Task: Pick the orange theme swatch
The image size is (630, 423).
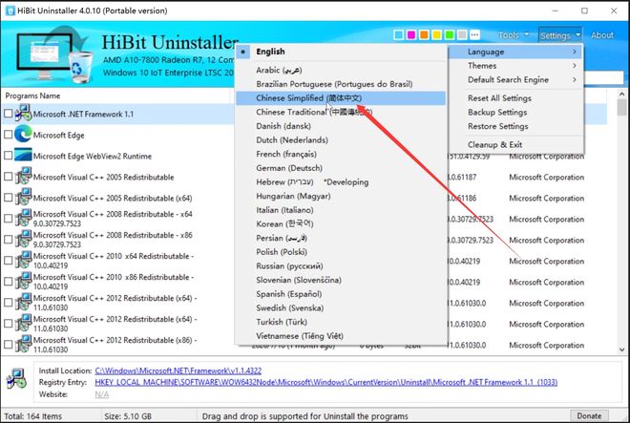Action: pyautogui.click(x=424, y=35)
